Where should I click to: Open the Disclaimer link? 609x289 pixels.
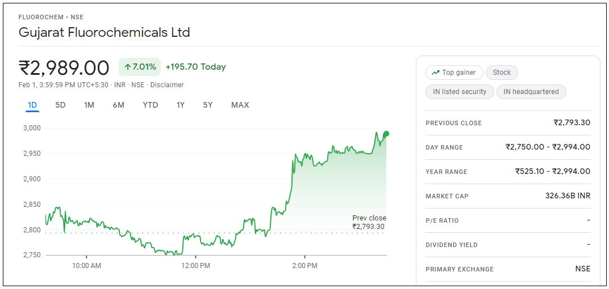pyautogui.click(x=167, y=85)
